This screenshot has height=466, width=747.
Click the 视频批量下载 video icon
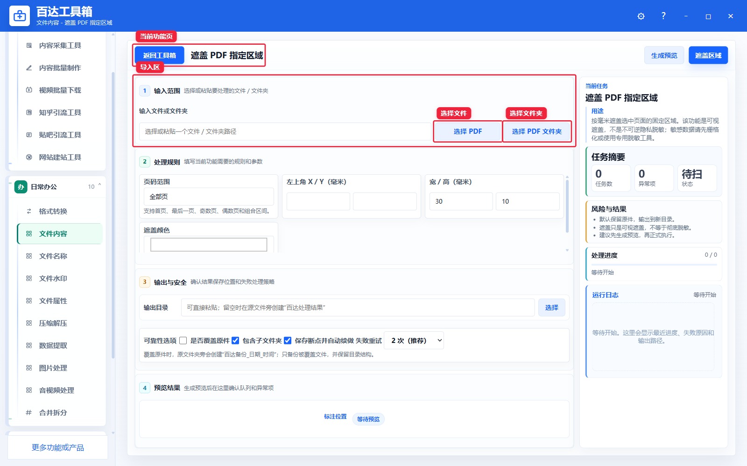click(29, 90)
